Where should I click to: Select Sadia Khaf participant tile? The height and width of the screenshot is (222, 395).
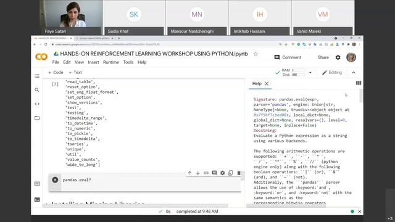click(134, 17)
